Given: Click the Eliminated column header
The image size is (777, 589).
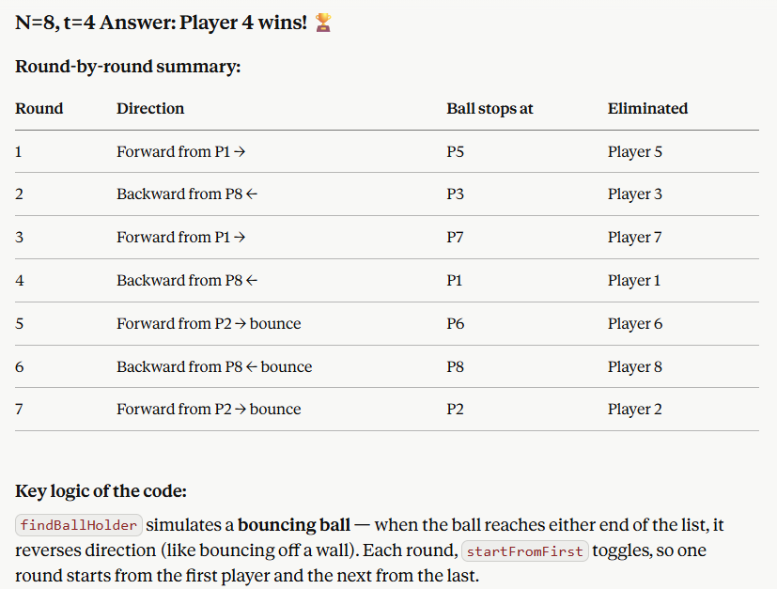Looking at the screenshot, I should tap(647, 108).
